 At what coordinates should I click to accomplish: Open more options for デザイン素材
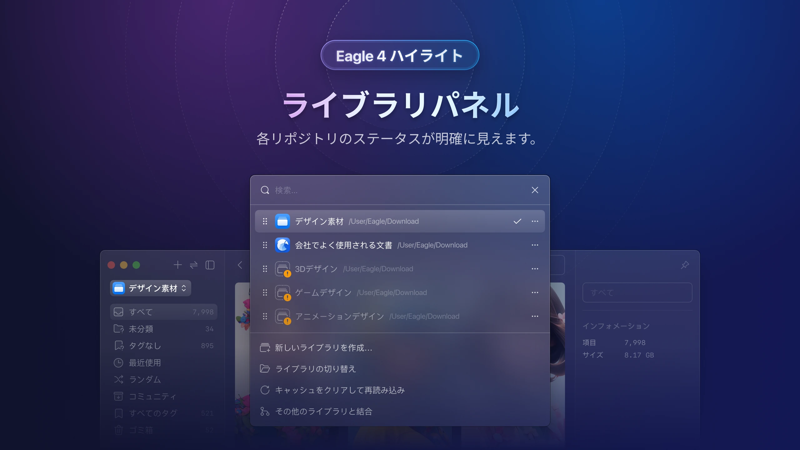point(535,221)
